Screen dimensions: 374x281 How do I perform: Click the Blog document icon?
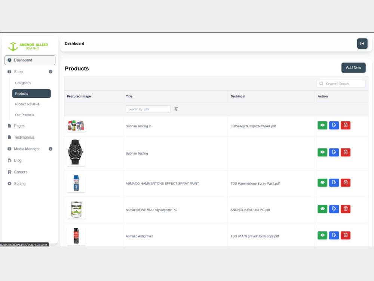point(9,160)
